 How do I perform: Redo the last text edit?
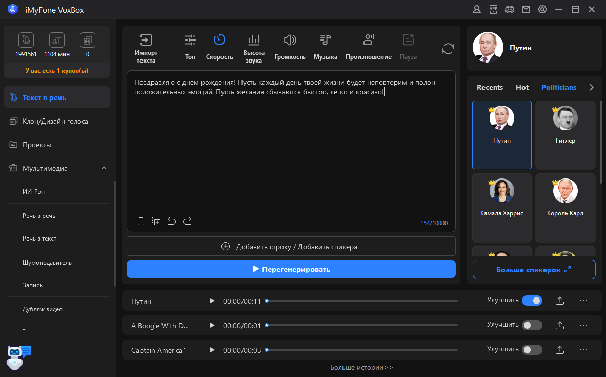(x=187, y=221)
